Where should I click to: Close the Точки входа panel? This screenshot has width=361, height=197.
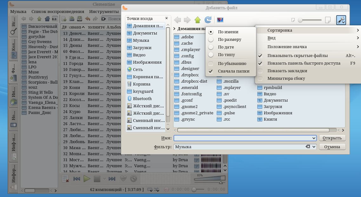167,18
